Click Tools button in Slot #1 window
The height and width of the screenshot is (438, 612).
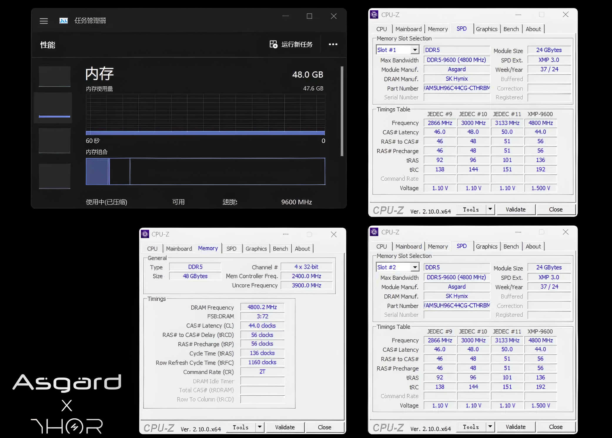tap(471, 209)
